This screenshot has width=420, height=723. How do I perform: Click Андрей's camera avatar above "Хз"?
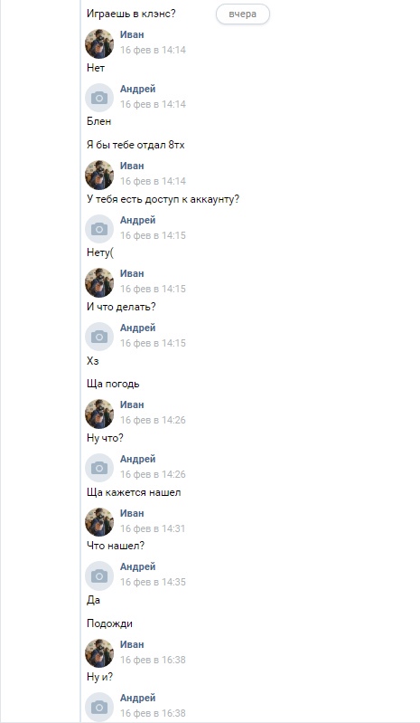pyautogui.click(x=99, y=337)
